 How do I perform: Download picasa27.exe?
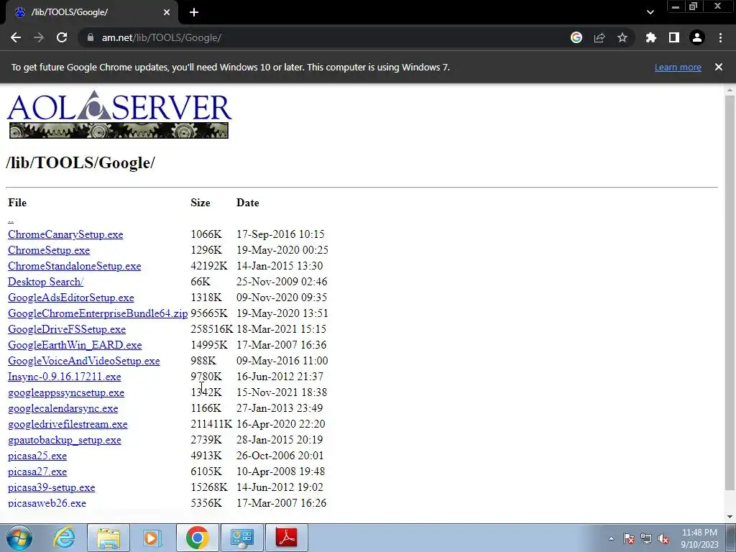coord(37,471)
